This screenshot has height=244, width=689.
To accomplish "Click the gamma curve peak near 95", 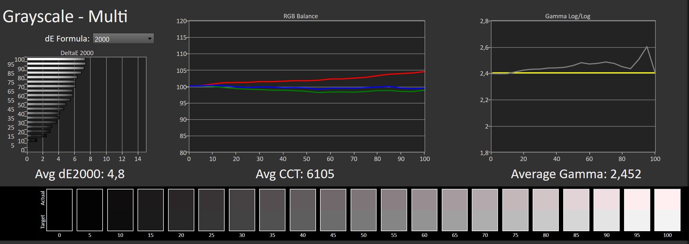I will (x=647, y=47).
